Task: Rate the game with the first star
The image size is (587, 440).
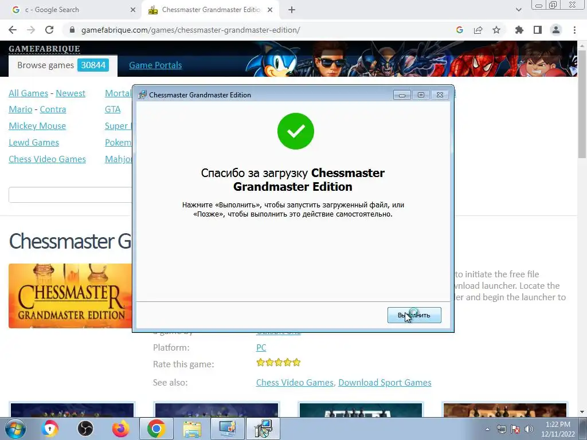Action: [x=260, y=362]
